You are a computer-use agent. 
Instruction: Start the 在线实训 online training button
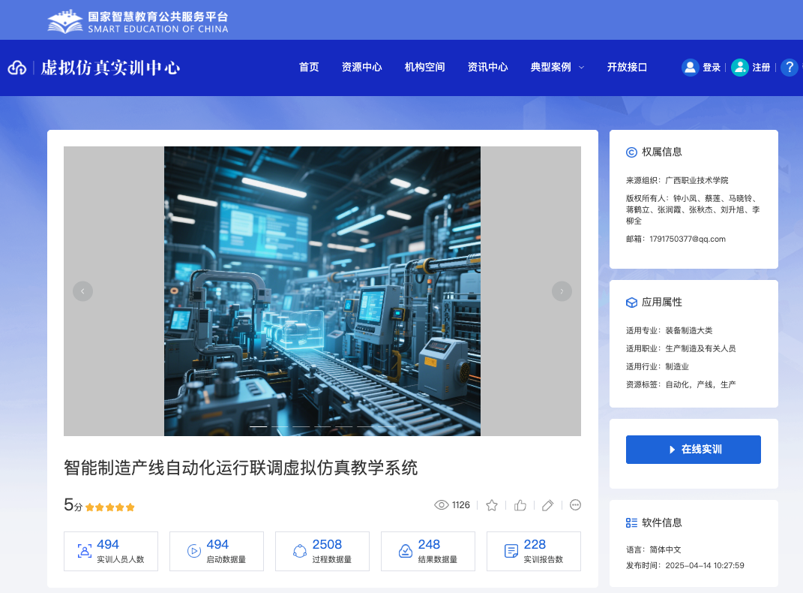click(693, 450)
